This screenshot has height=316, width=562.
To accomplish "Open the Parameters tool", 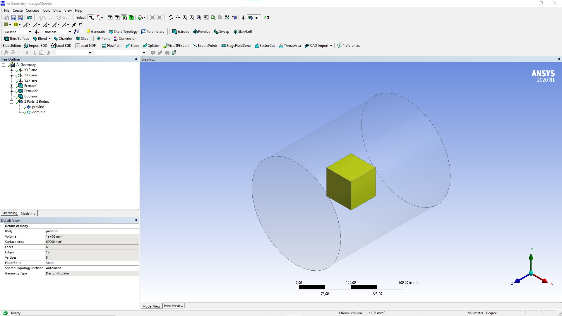I will [x=153, y=32].
